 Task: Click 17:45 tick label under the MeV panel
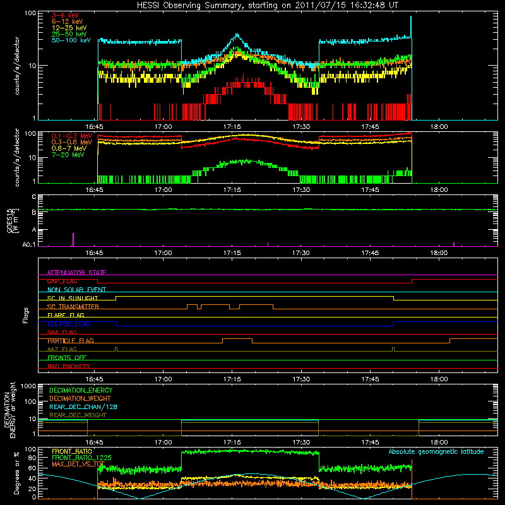(x=370, y=190)
